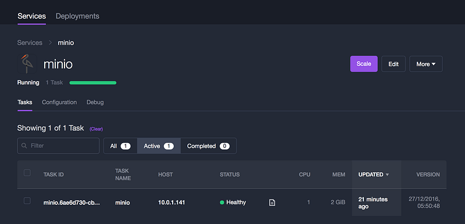Click the minio breadcrumb text

coord(66,42)
